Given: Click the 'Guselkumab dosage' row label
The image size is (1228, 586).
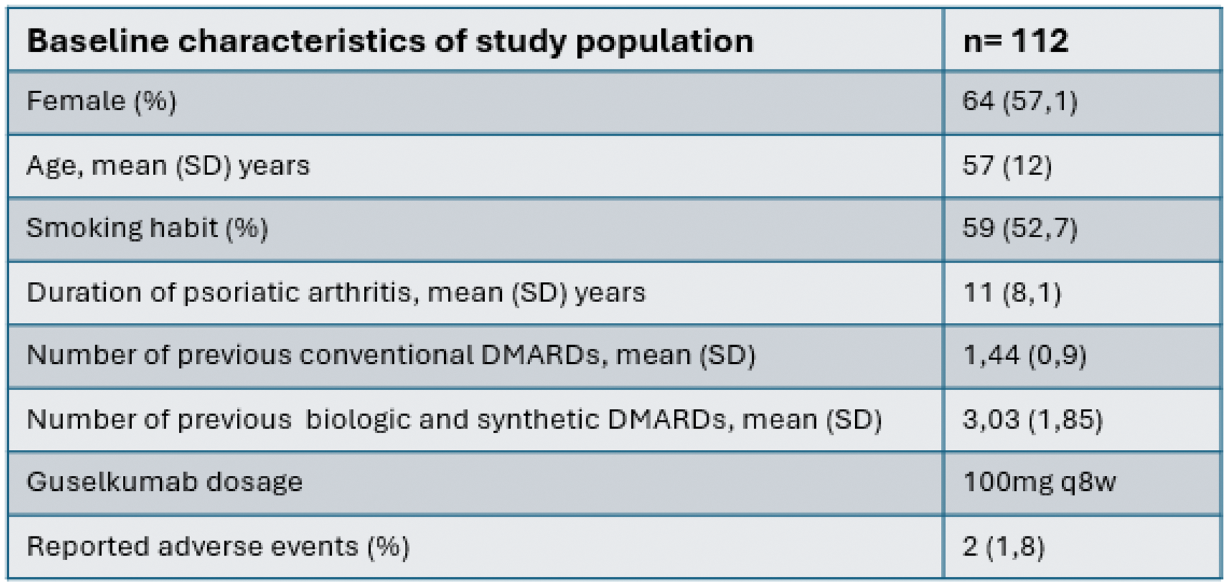Looking at the screenshot, I should (164, 482).
